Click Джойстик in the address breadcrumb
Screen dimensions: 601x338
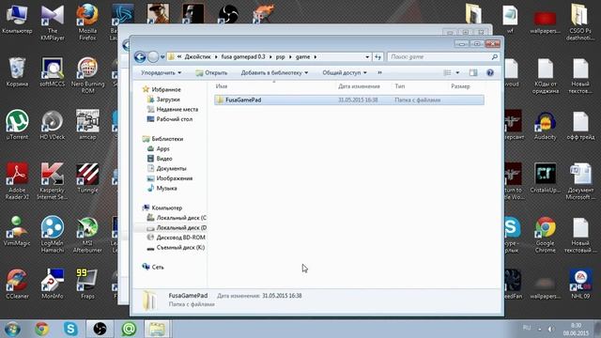pos(198,57)
